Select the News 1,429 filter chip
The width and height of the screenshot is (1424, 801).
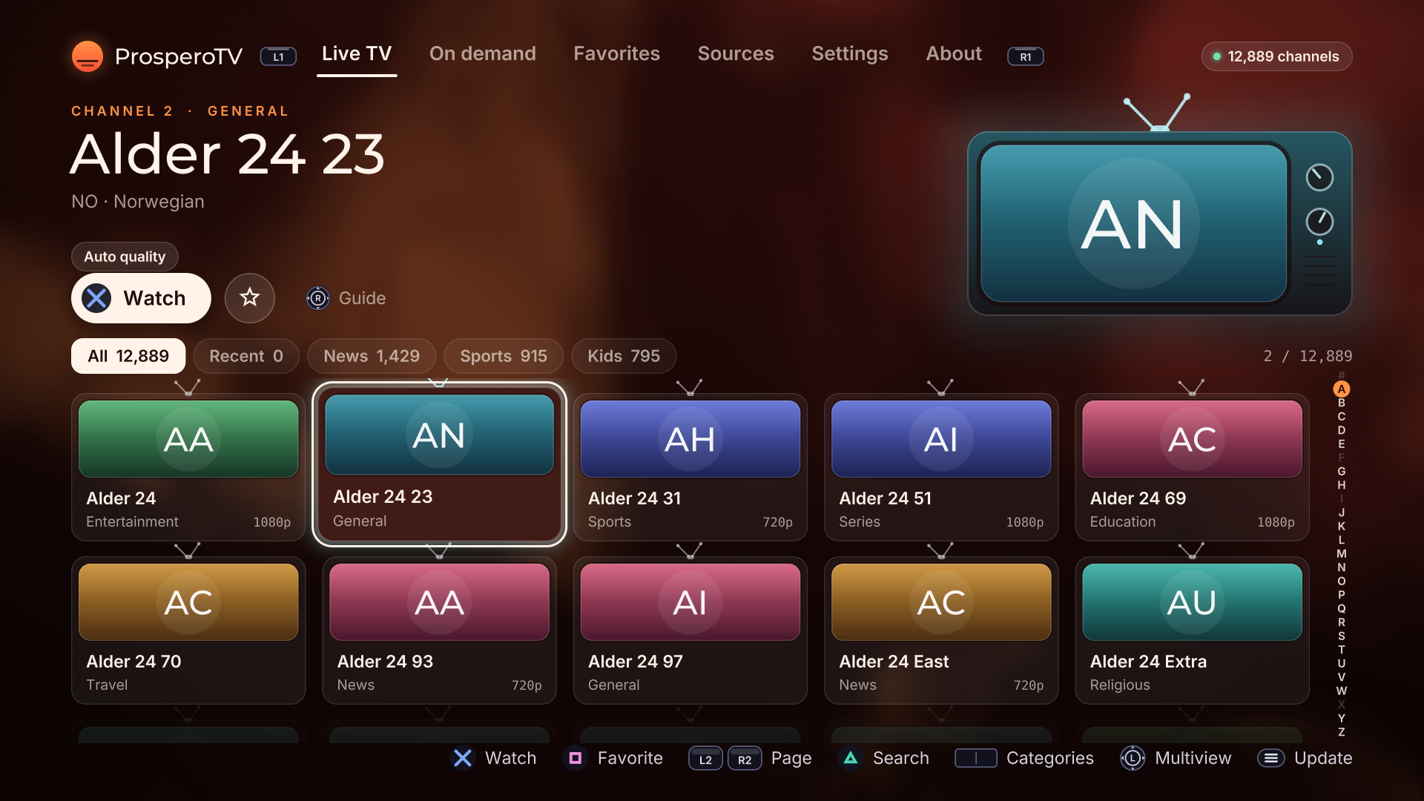(x=372, y=356)
